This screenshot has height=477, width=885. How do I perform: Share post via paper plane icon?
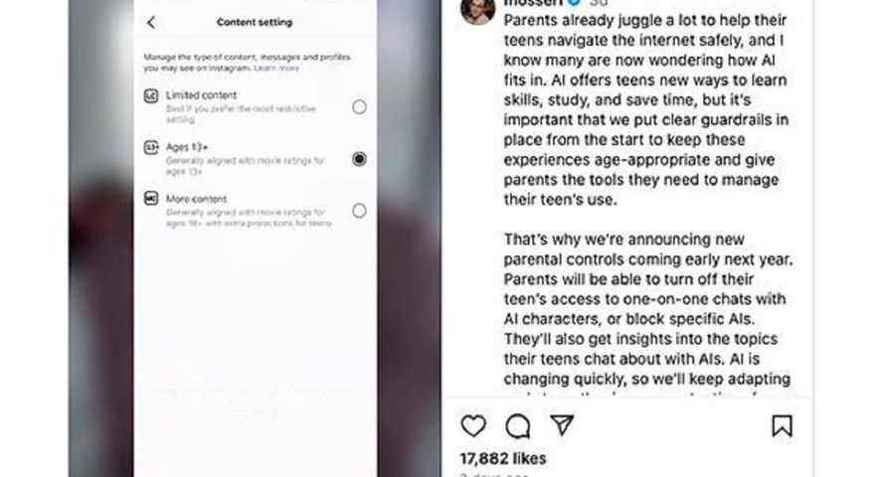(562, 425)
